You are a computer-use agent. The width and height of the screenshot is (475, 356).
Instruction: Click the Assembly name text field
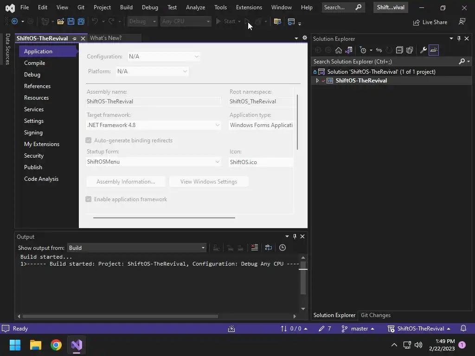coord(154,102)
